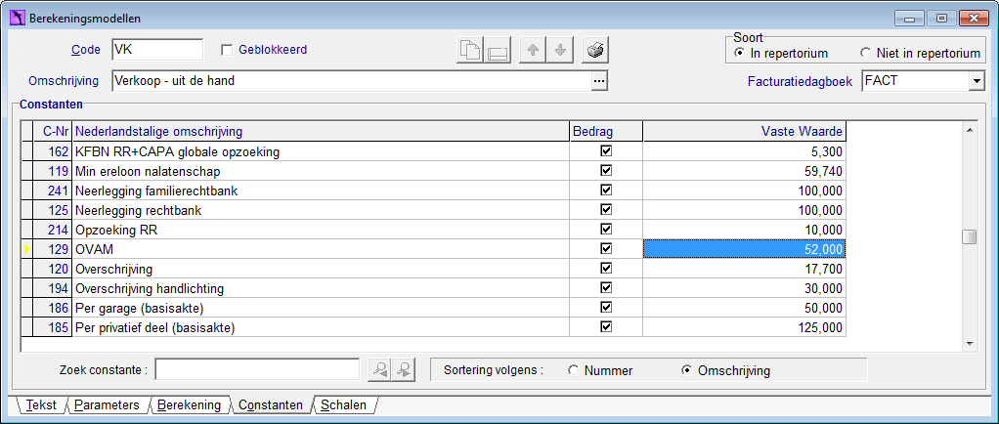Click the delete record toolbar icon
Screen dimensions: 999x424
tap(497, 50)
